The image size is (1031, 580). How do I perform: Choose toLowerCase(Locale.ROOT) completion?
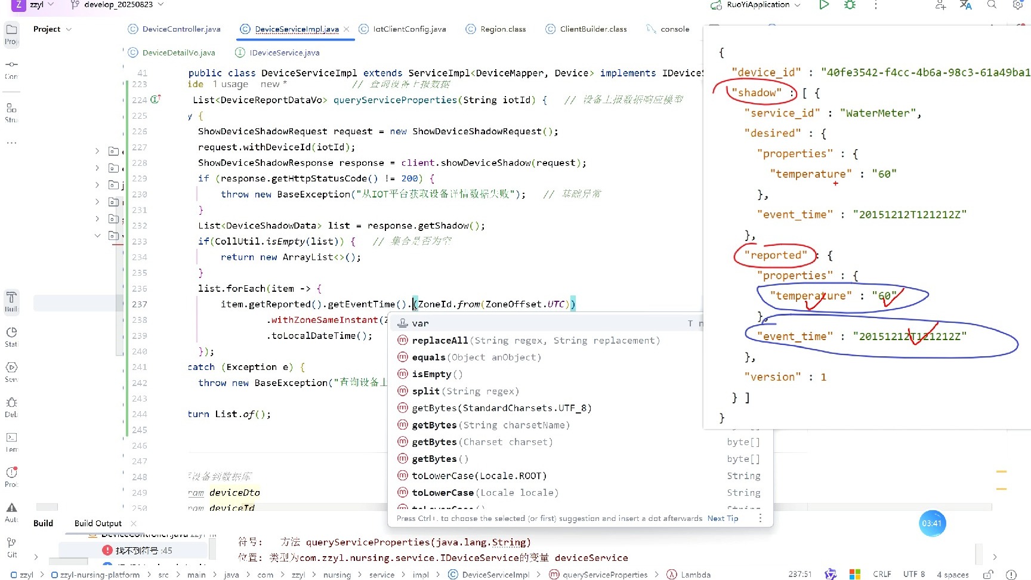pos(581,476)
